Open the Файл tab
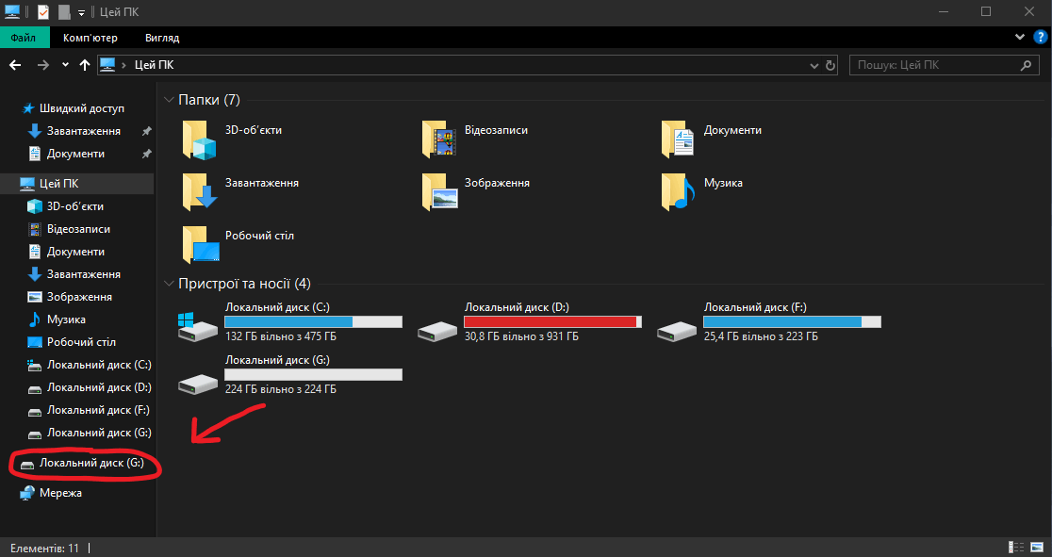Viewport: 1052px width, 557px height. 24,38
